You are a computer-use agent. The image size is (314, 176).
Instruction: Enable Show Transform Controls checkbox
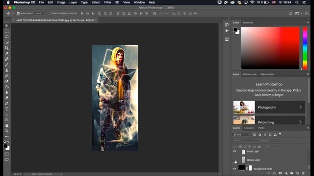click(49, 13)
